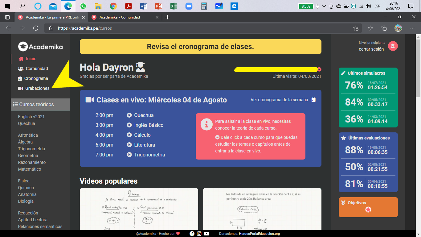Open the Razones popular video thumbnail

(139, 209)
